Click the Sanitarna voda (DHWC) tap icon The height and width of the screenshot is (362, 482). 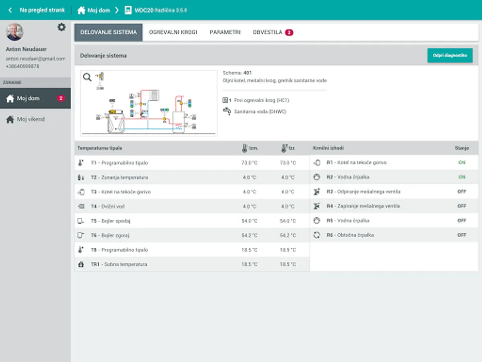pyautogui.click(x=227, y=111)
